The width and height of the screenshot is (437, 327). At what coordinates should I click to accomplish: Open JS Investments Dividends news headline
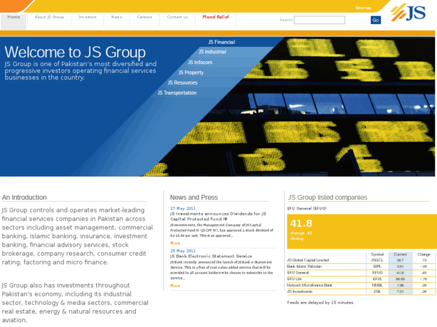(x=218, y=216)
